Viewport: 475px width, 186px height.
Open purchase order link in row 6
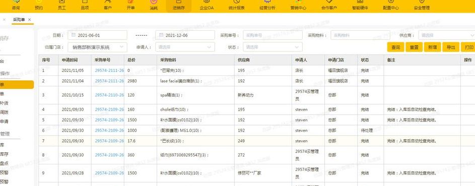[x=109, y=130]
